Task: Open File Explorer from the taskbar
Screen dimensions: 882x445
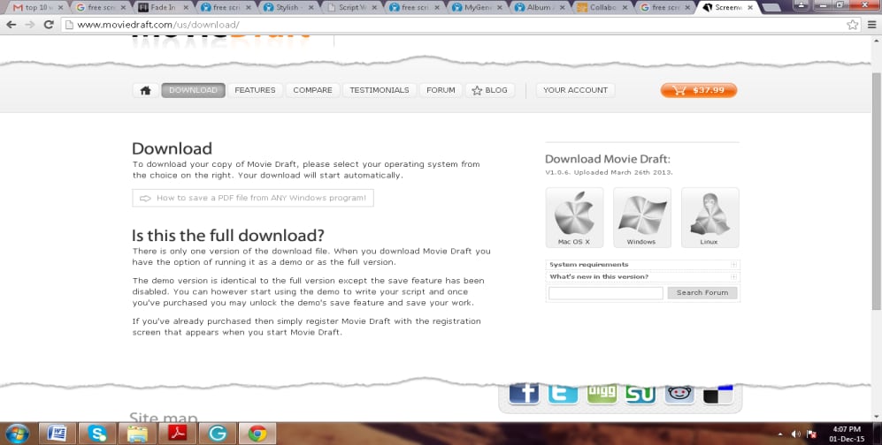Action: click(x=137, y=434)
